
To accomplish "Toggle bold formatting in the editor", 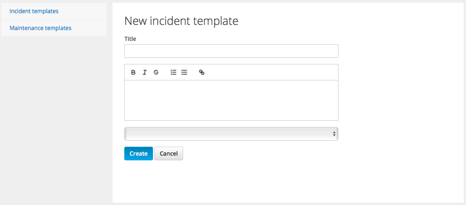I will tap(133, 72).
